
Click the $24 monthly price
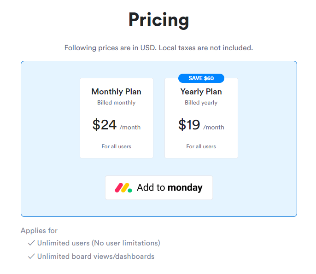[x=105, y=124]
